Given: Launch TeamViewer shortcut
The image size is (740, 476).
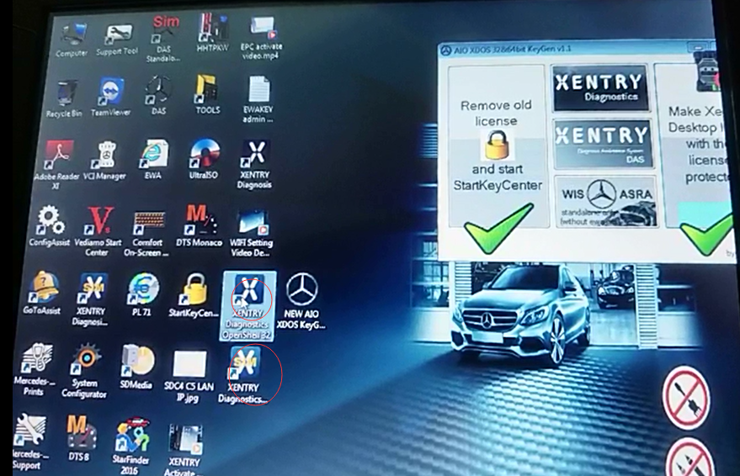Looking at the screenshot, I should point(110,97).
